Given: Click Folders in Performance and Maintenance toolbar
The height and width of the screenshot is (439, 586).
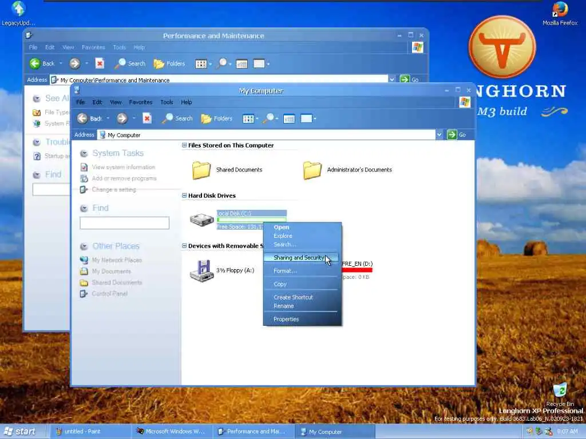Looking at the screenshot, I should coord(169,63).
